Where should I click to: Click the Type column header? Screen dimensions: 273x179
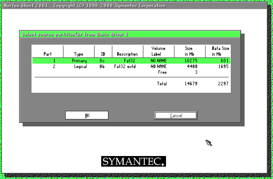pyautogui.click(x=79, y=54)
